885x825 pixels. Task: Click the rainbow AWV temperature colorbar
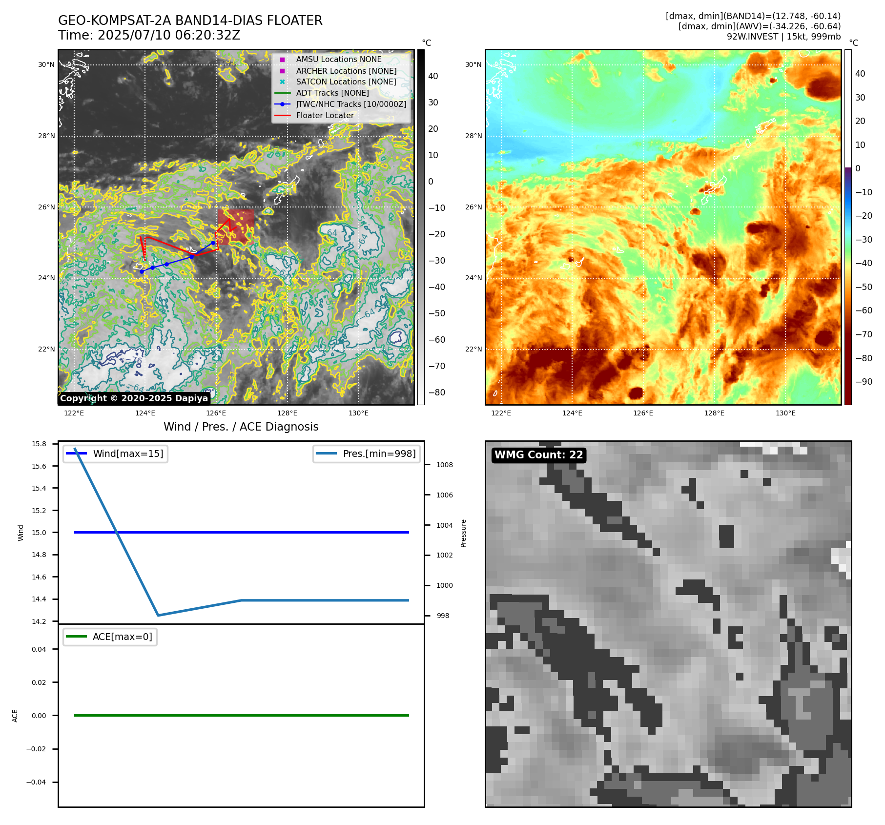pos(848,227)
